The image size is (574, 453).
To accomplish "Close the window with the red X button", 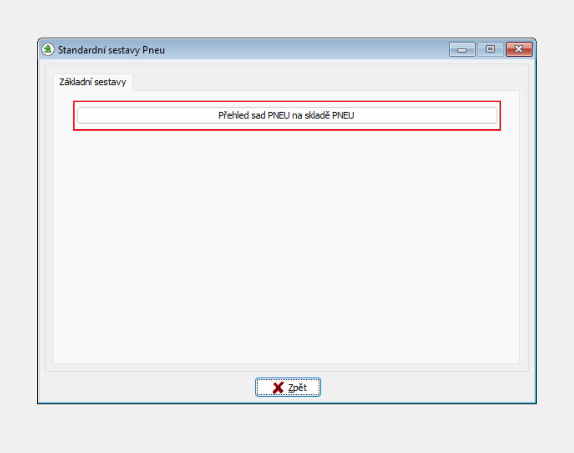I will click(519, 49).
